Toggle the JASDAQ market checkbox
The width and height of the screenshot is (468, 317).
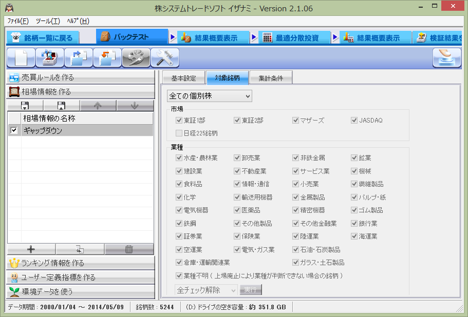coord(354,120)
